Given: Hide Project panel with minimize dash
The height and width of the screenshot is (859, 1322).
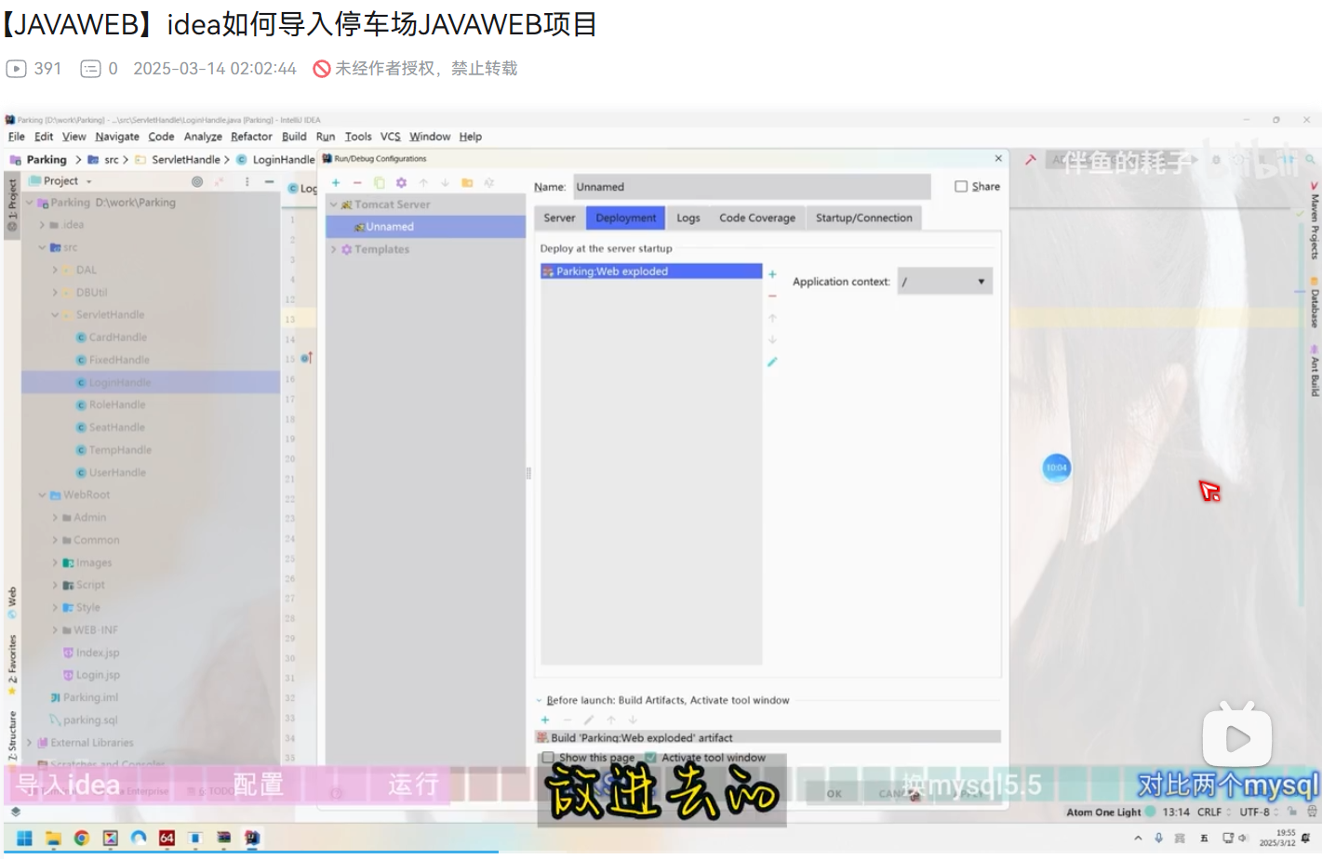Looking at the screenshot, I should click(x=269, y=181).
